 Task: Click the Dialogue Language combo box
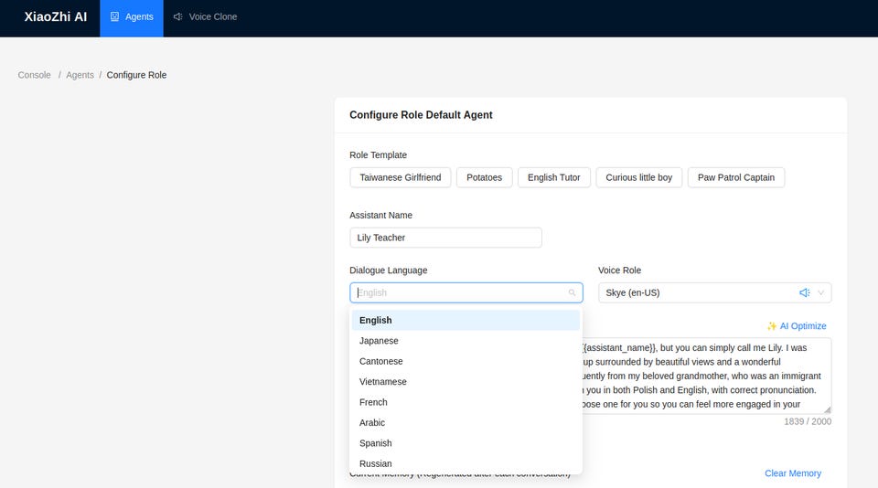(457, 292)
